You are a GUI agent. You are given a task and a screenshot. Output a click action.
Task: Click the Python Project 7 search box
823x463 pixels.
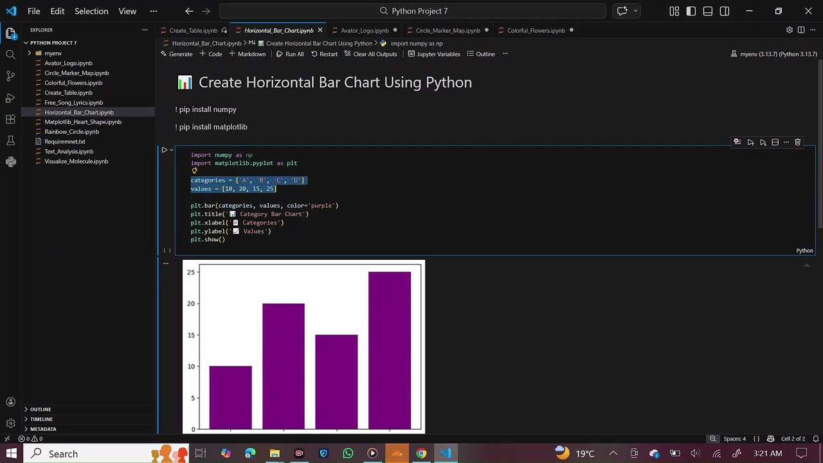point(412,11)
